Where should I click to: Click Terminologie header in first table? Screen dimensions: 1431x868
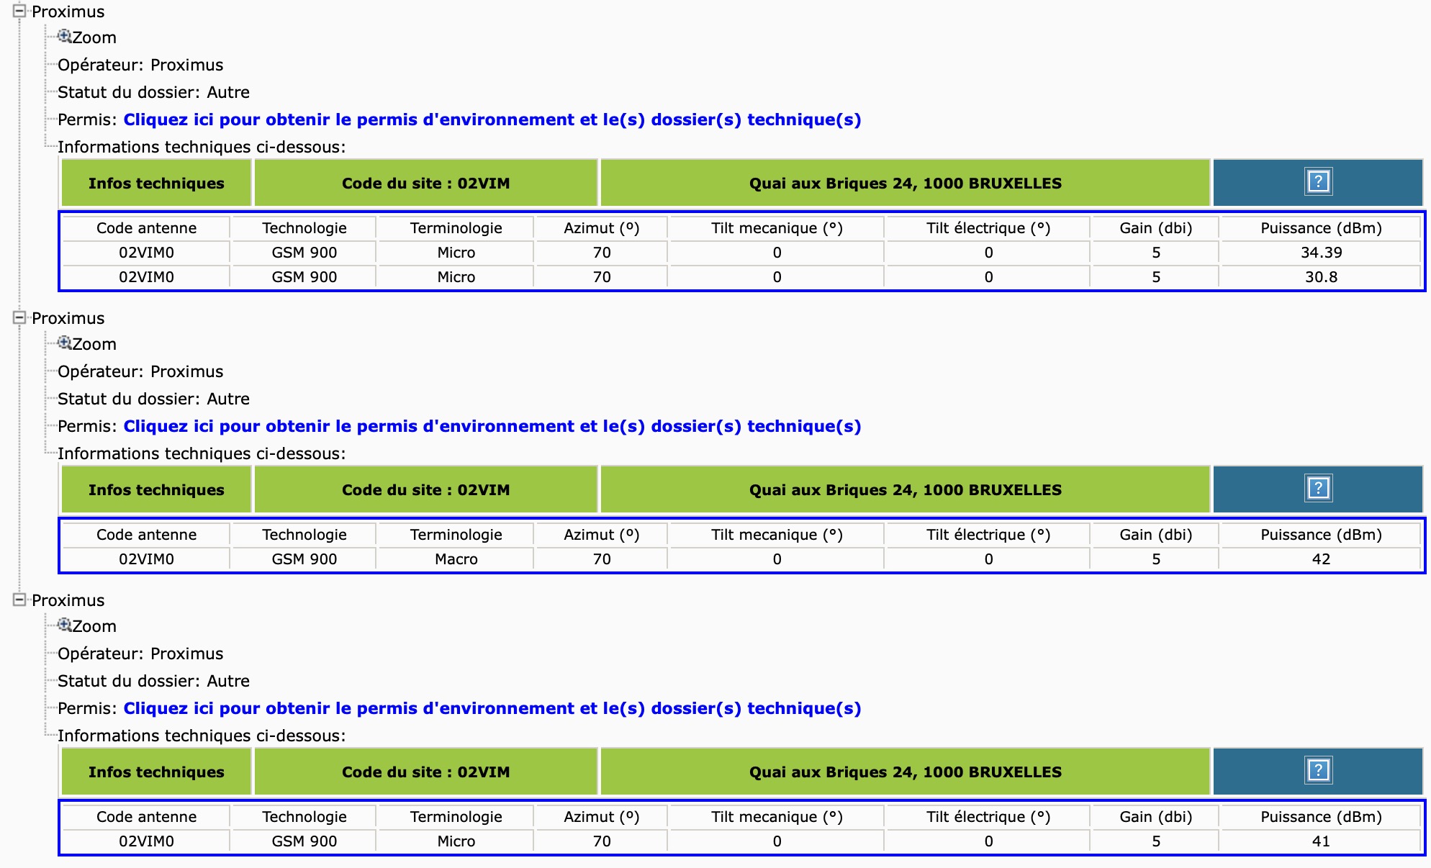[456, 228]
